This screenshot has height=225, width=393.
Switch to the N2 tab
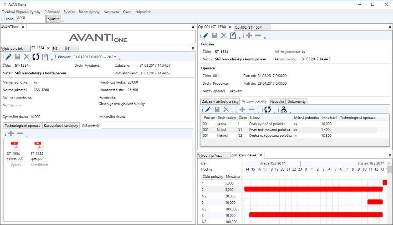[58, 49]
